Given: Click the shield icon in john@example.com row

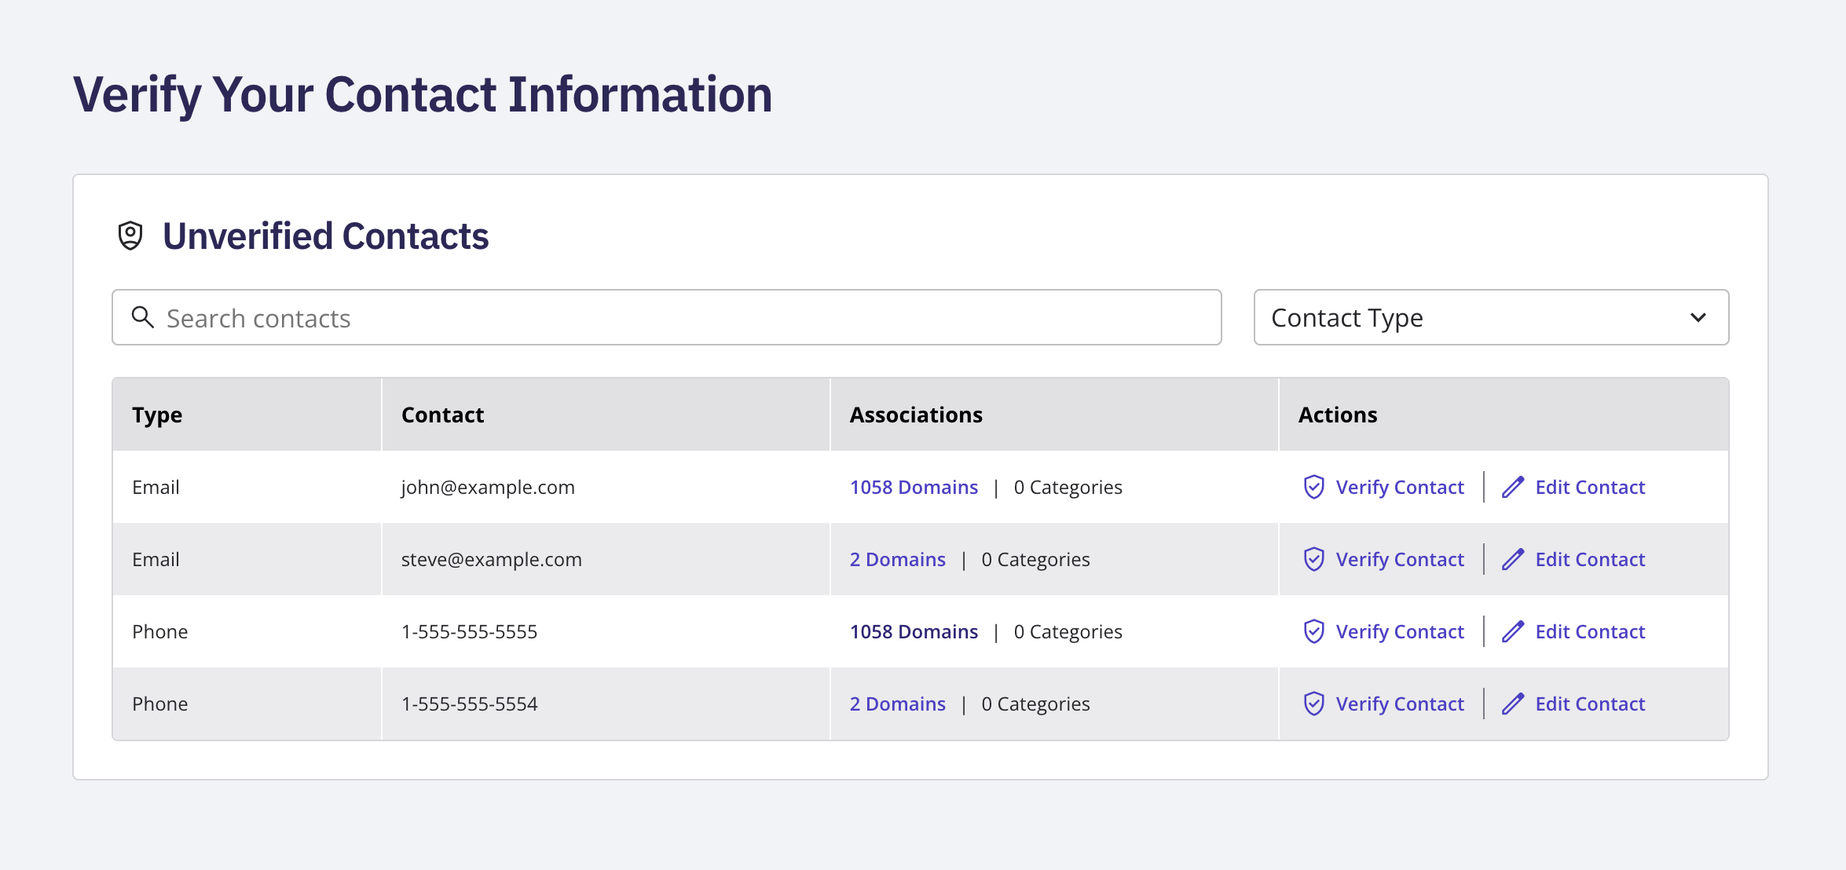Looking at the screenshot, I should (1314, 487).
